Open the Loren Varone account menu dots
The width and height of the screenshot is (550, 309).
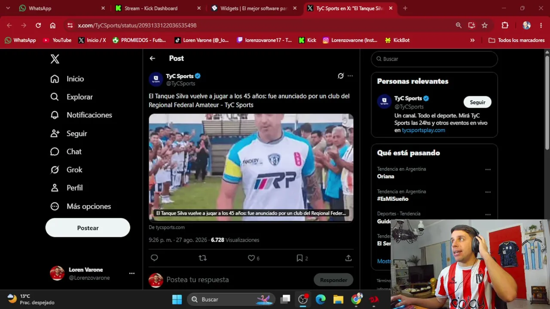click(x=132, y=273)
